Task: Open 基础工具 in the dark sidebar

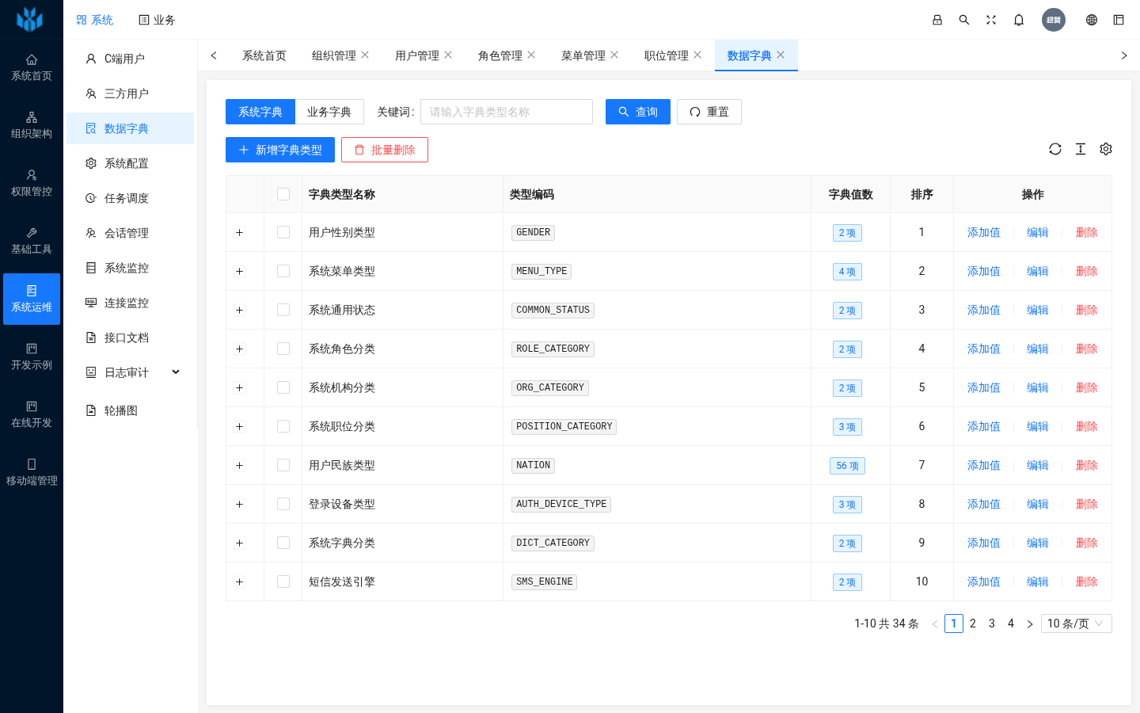Action: (32, 242)
